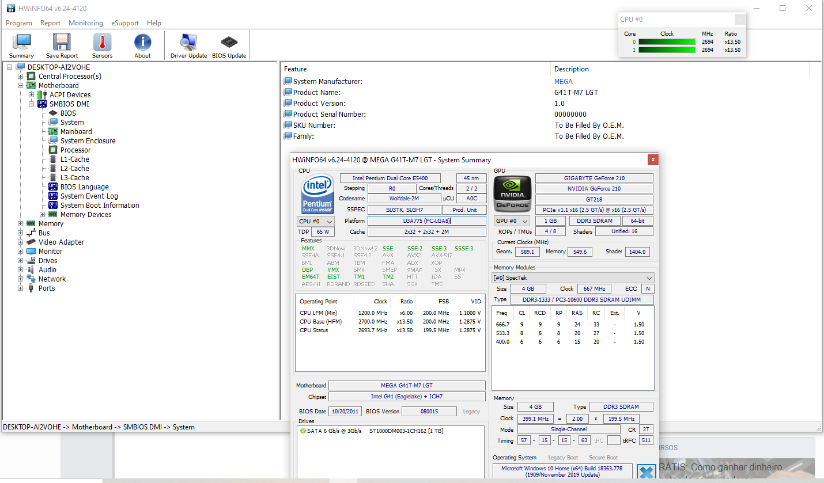Open the Sensors thermometer icon

(x=102, y=45)
